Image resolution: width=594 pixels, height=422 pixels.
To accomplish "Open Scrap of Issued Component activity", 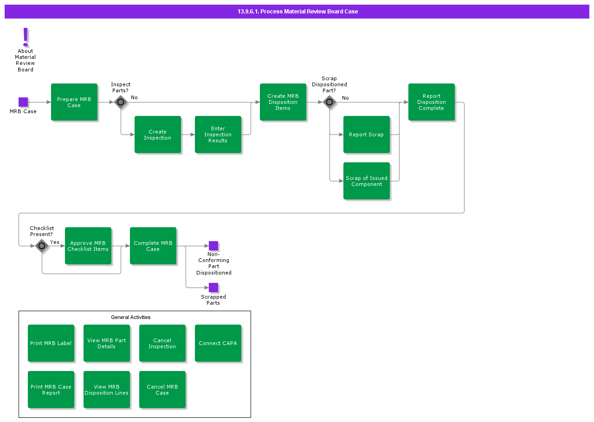I will click(367, 181).
